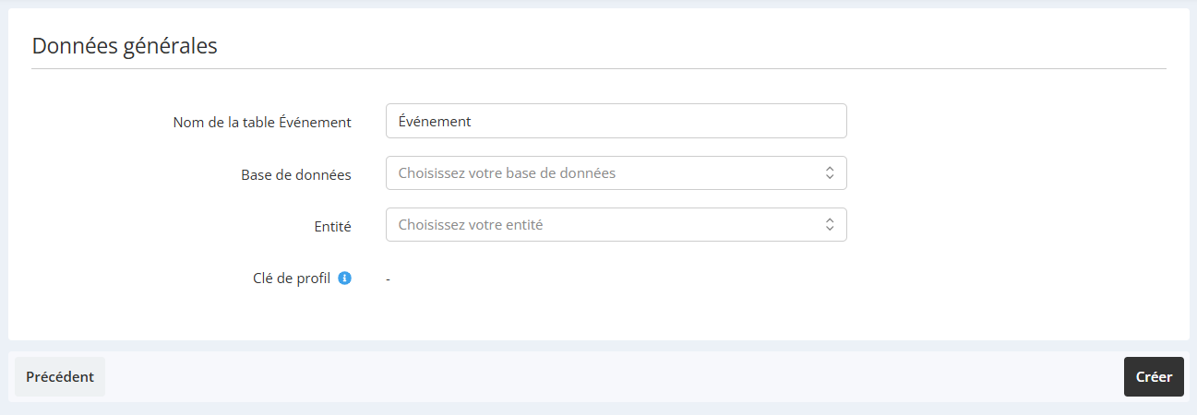Click the empty footer bar between Précédent and Créer

click(x=614, y=376)
